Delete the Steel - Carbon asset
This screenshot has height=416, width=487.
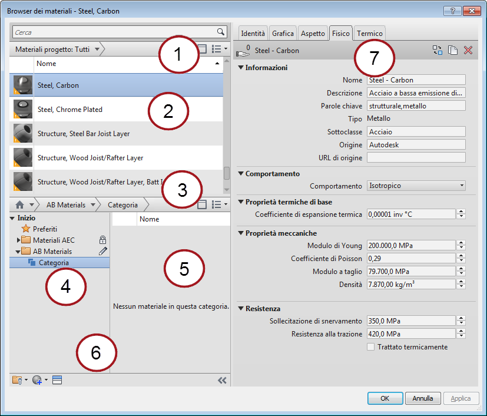pos(468,50)
